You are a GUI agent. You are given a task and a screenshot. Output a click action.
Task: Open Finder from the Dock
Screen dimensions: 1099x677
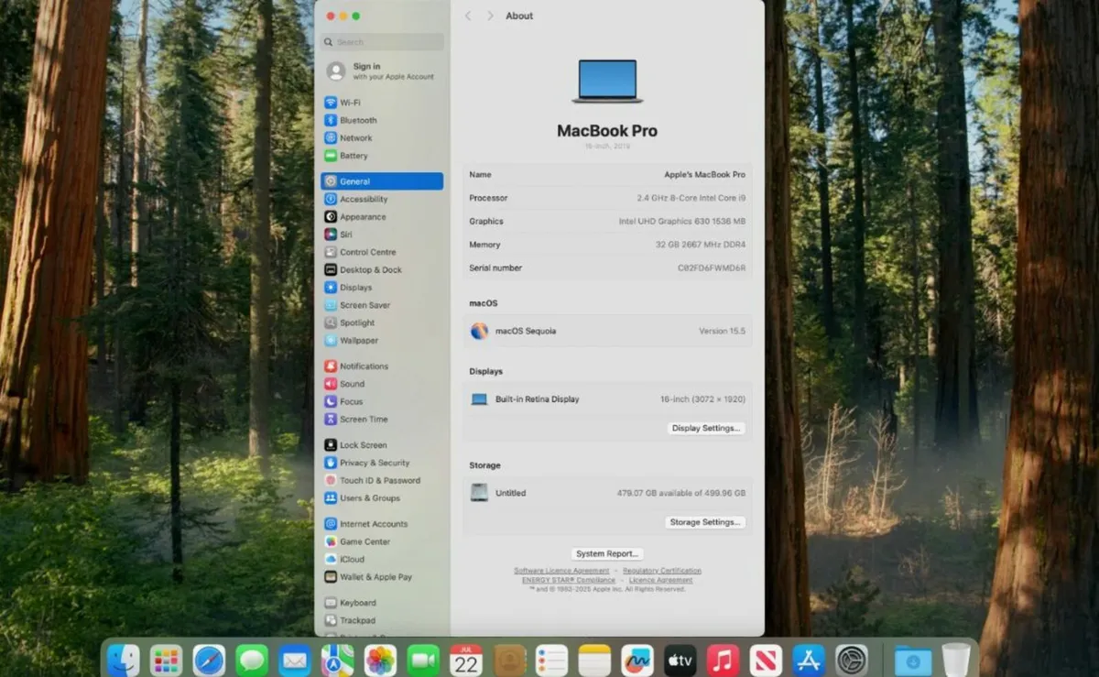123,660
